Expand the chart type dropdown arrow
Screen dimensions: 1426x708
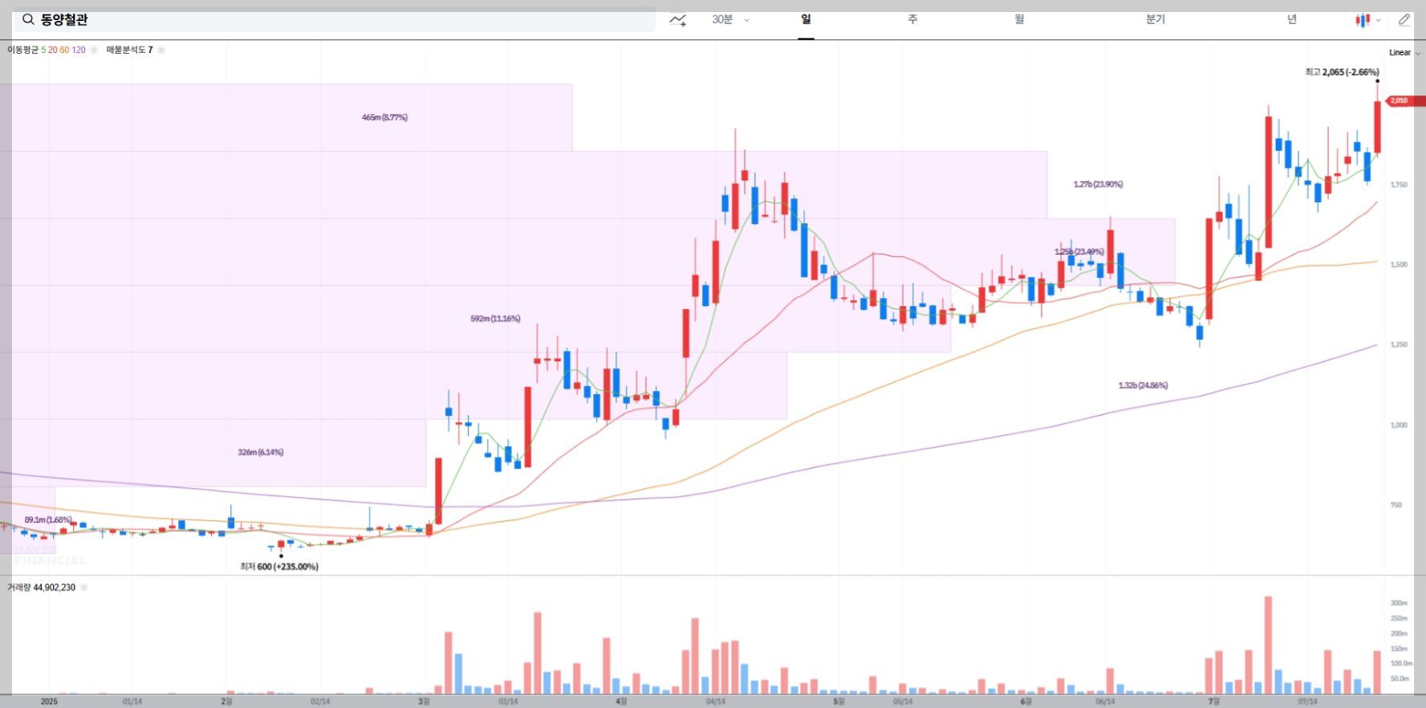tap(1379, 20)
